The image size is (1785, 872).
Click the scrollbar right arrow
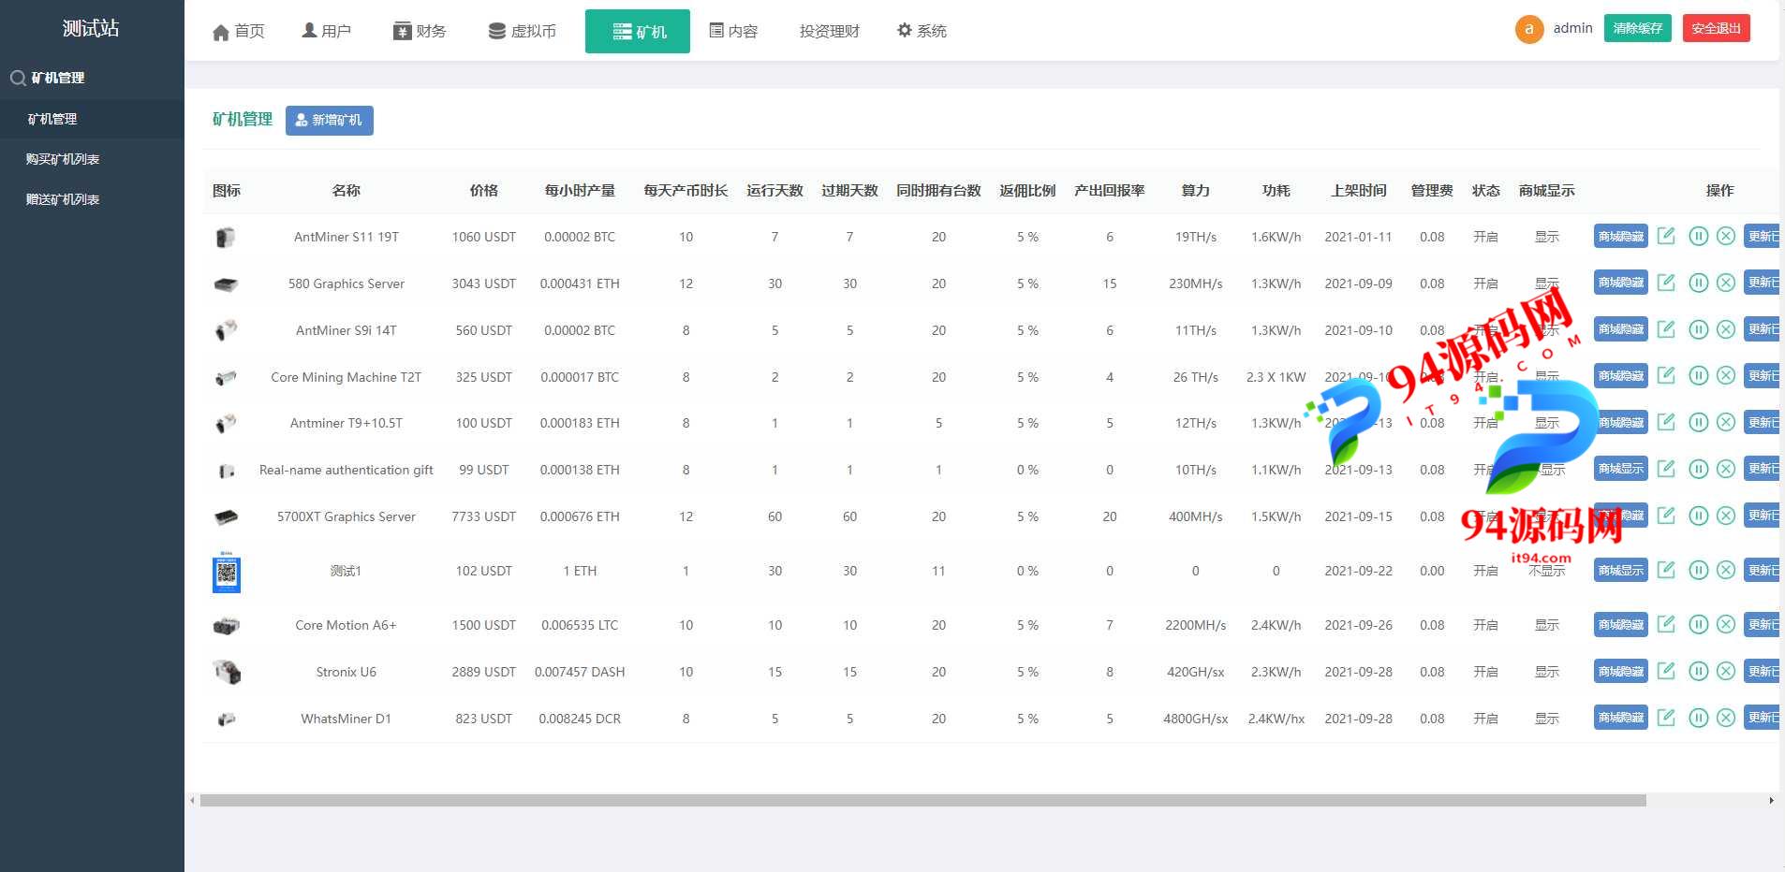1771,800
